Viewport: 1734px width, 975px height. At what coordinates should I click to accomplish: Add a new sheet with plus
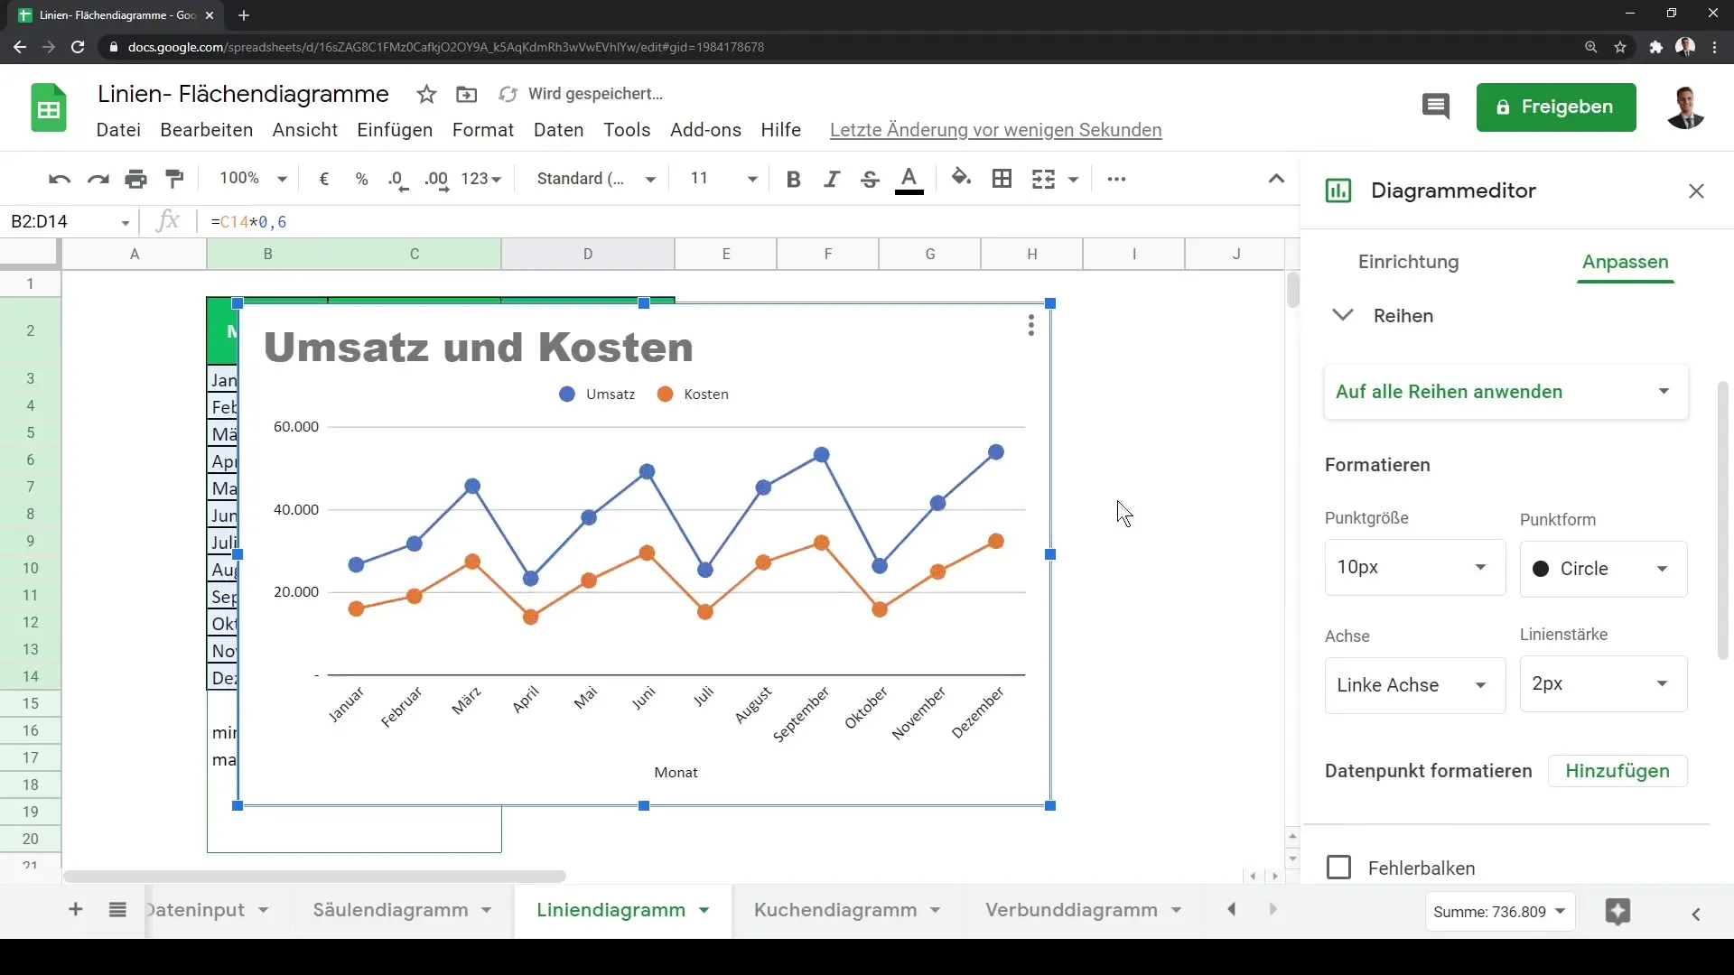coord(76,910)
